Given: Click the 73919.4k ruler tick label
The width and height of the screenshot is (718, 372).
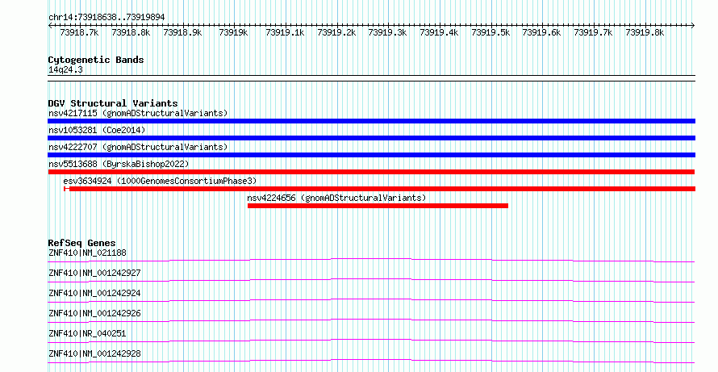Looking at the screenshot, I should (x=439, y=32).
